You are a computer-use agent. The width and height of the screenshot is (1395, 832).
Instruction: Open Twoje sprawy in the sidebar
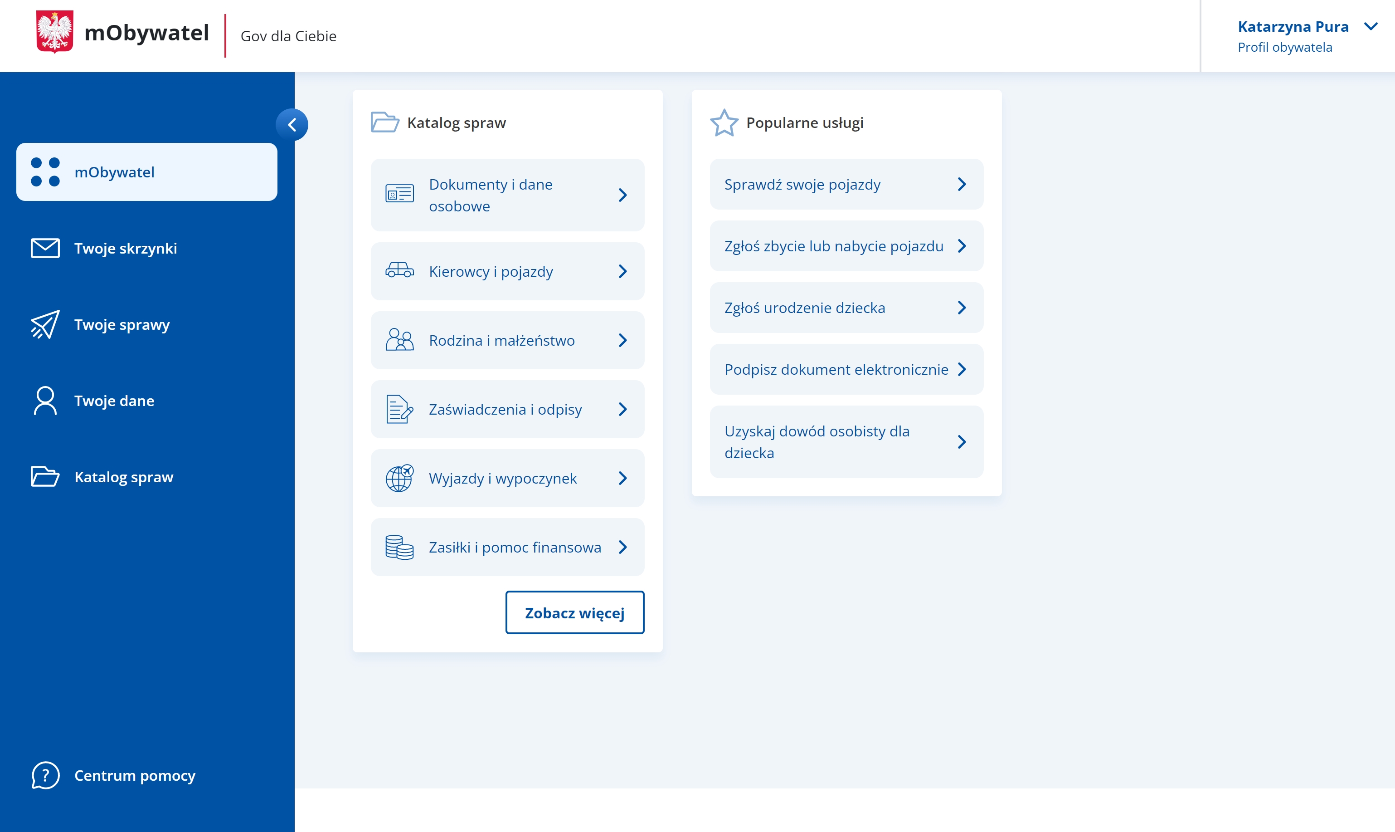(147, 324)
